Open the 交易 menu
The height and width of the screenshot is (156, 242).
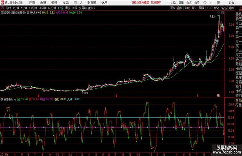click(x=104, y=3)
